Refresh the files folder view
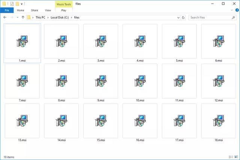The height and width of the screenshot is (160, 240). coord(183,17)
